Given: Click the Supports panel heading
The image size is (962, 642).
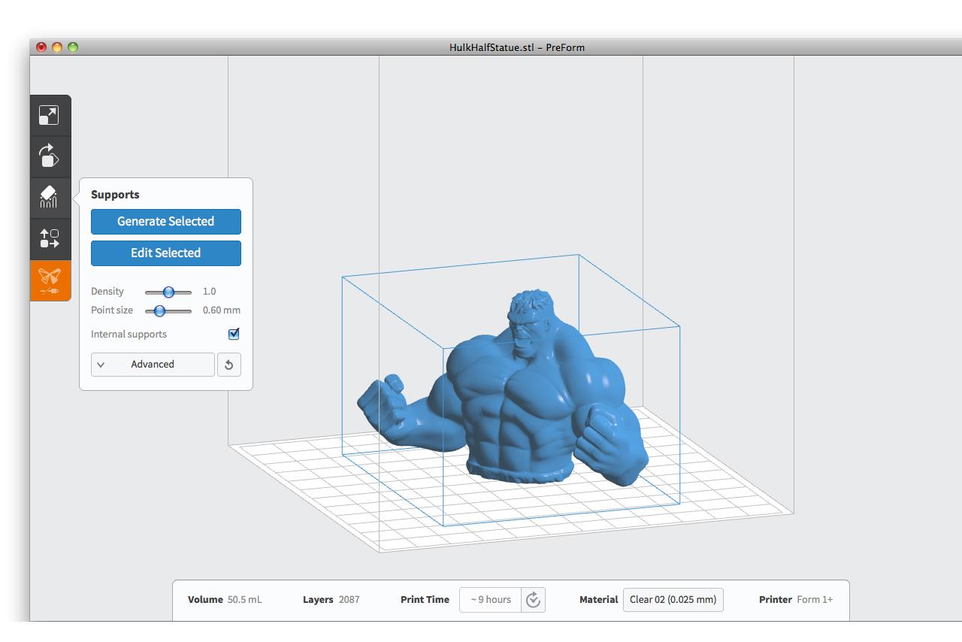Looking at the screenshot, I should [115, 195].
